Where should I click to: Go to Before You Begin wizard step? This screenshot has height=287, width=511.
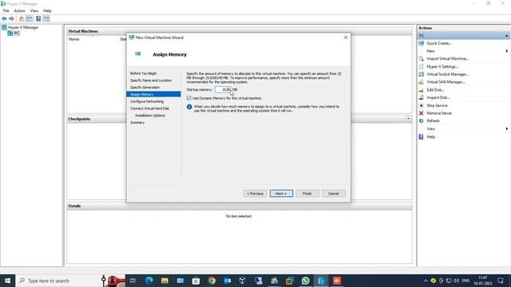point(144,73)
